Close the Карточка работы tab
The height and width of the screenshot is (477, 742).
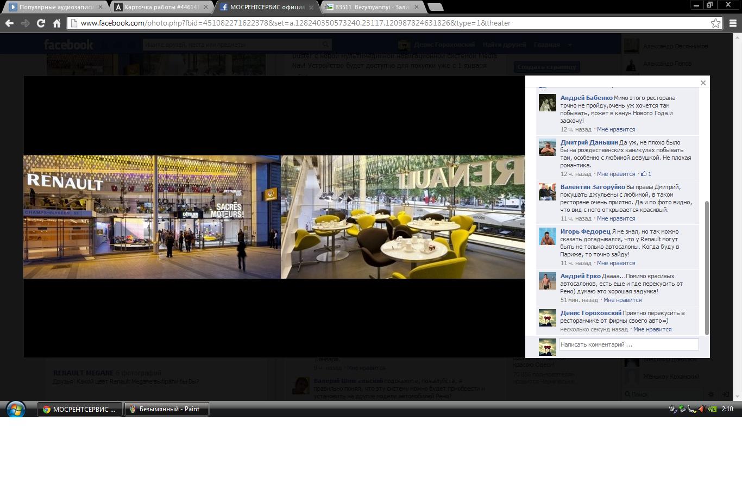point(205,7)
